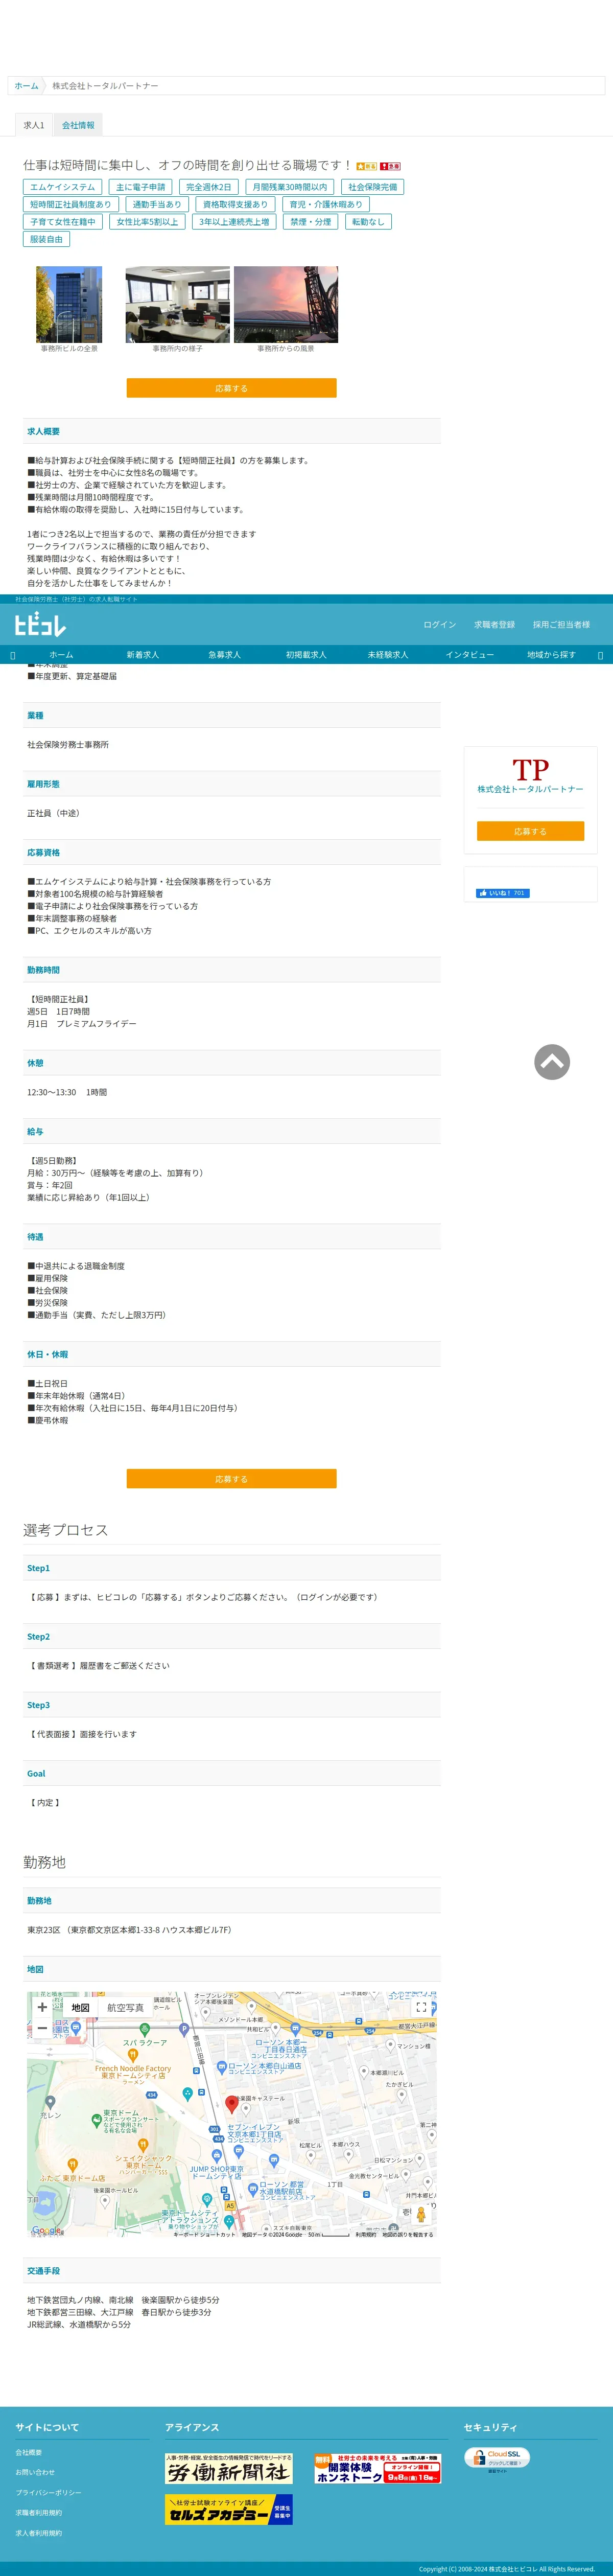The height and width of the screenshot is (2576, 613).
Task: Open the 事務所内の様子 photo
Action: coord(177,304)
